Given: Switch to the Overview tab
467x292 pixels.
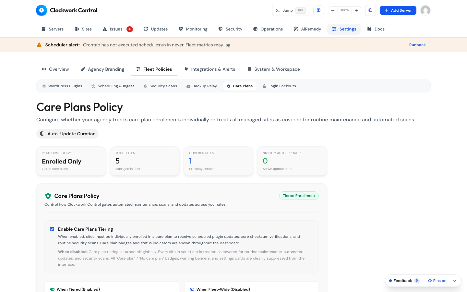Looking at the screenshot, I should tap(55, 69).
